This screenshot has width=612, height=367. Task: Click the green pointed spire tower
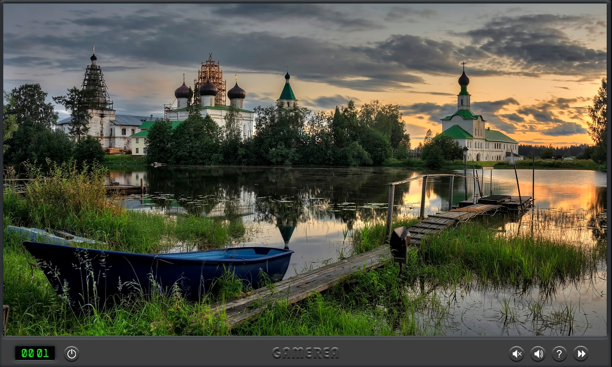pos(287,88)
